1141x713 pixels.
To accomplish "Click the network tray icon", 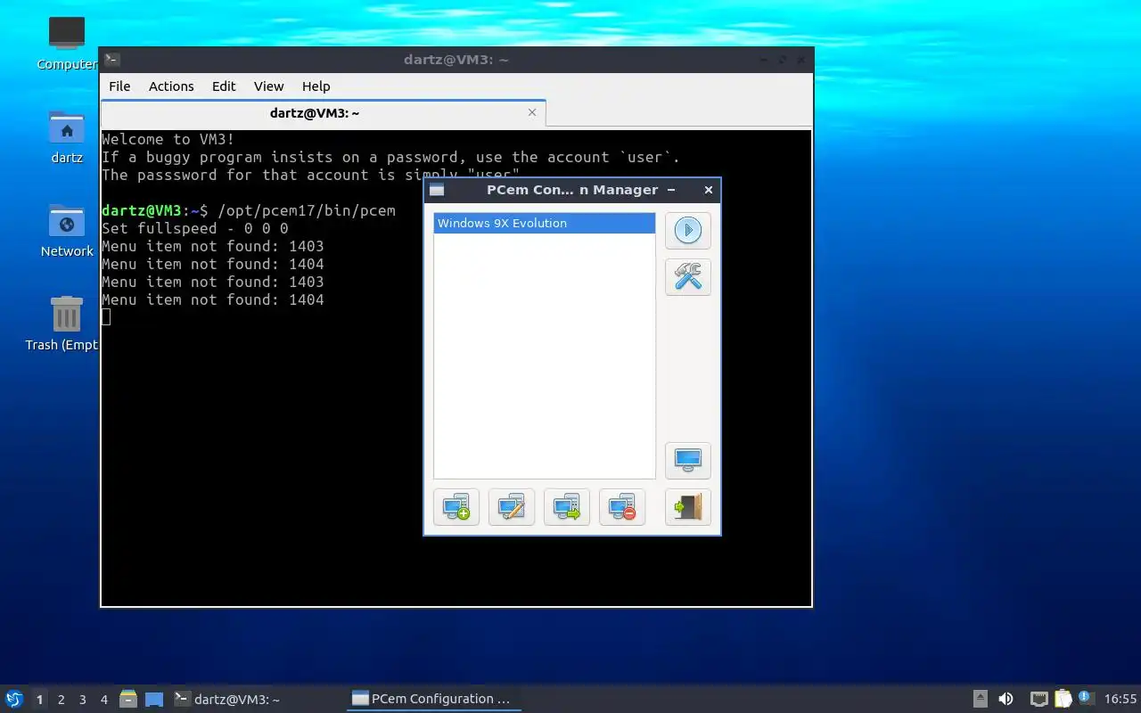I will point(1038,700).
